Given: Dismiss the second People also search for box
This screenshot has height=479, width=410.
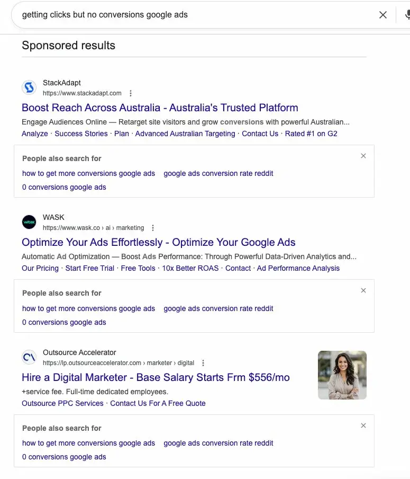Looking at the screenshot, I should (363, 290).
